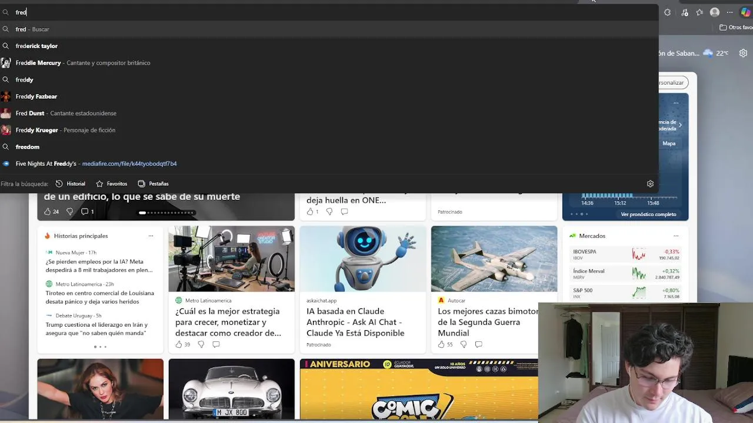Dislike the 'deja huella en ONE' article

tap(329, 211)
